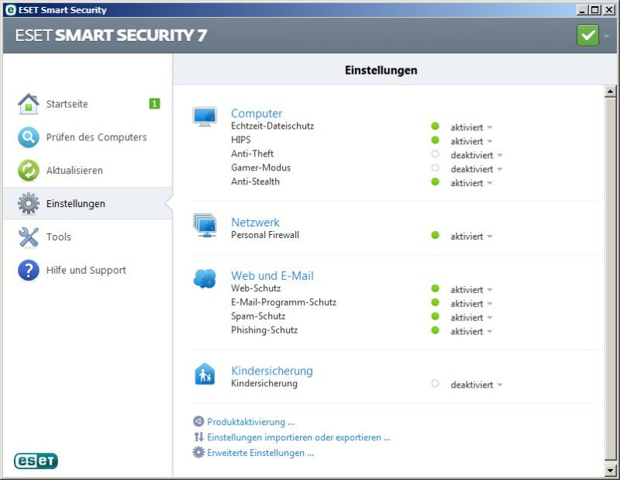Image resolution: width=620 pixels, height=480 pixels.
Task: Select the Einstellungen menu item
Action: tap(88, 203)
